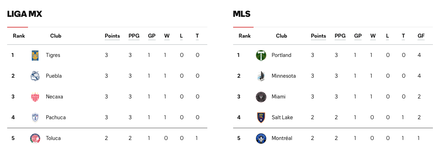Click the Tigres club crest icon
Image resolution: width=439 pixels, height=150 pixels.
coord(35,55)
